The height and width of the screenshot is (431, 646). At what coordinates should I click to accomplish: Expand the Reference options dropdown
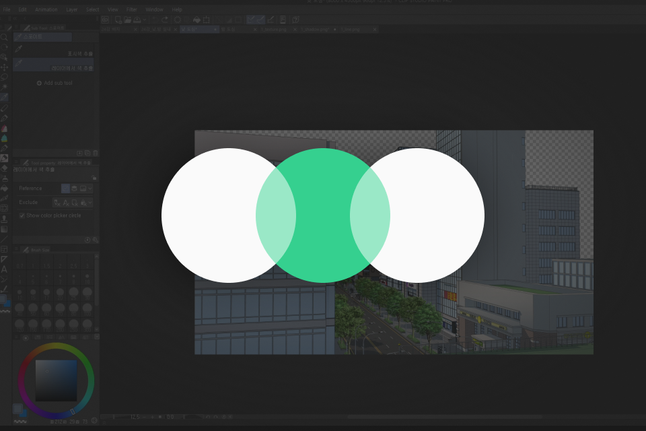tap(90, 188)
